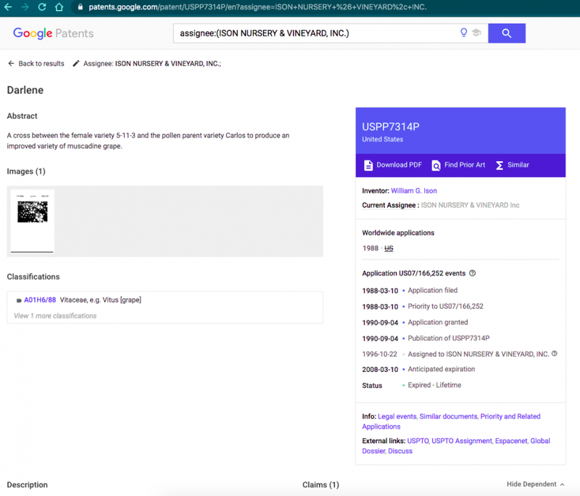
Task: Open Legal events link
Action: coord(397,416)
